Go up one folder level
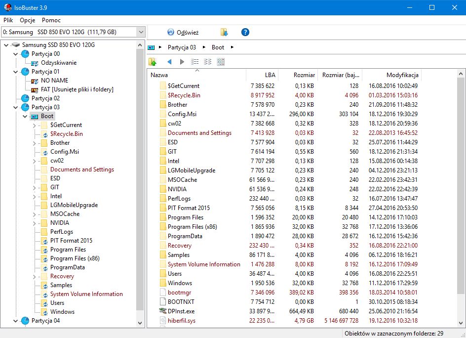466x338 pixels. click(x=153, y=62)
